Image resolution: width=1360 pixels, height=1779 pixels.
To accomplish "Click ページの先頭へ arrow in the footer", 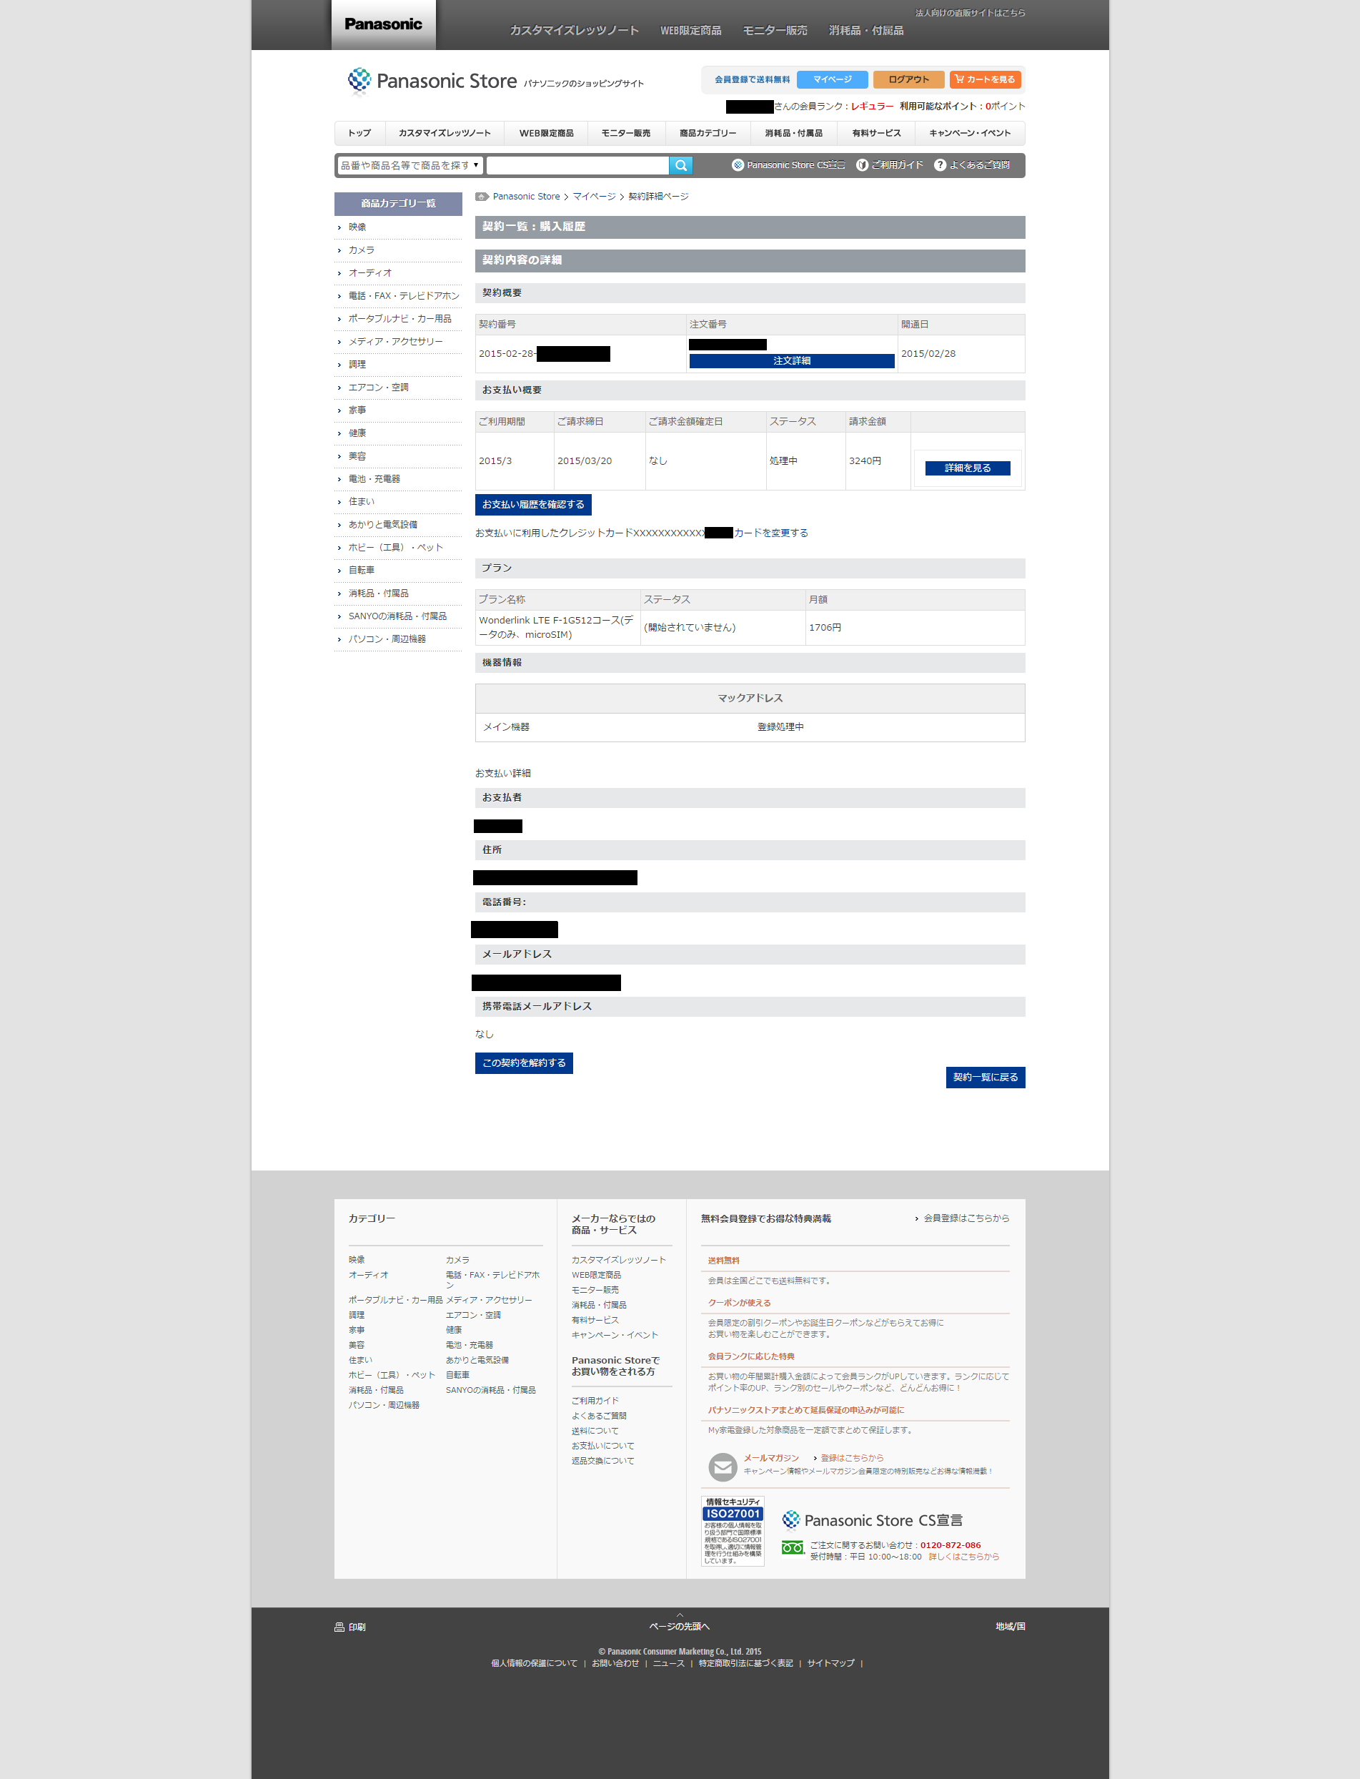I will pyautogui.click(x=679, y=1622).
